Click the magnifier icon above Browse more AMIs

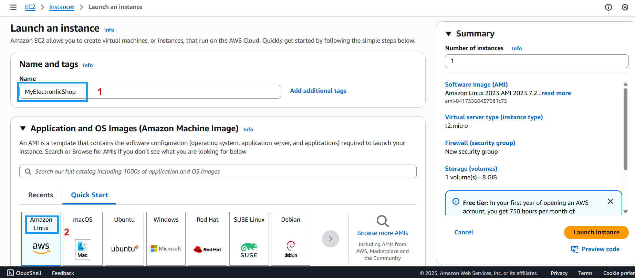point(383,221)
